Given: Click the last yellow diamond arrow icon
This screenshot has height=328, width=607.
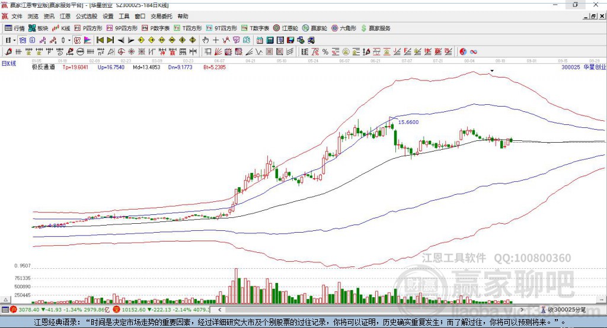Looking at the screenshot, I should click(x=193, y=40).
